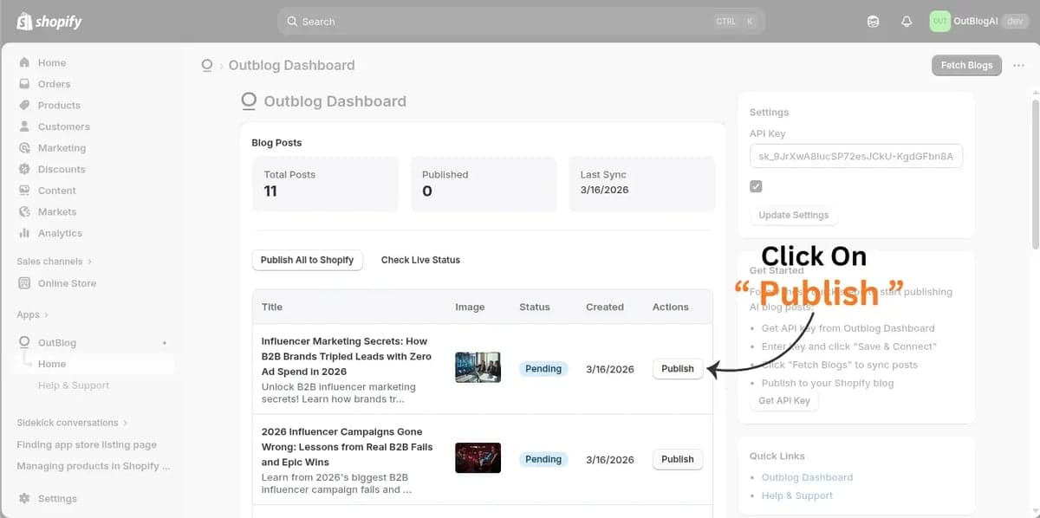Click the Title column header
Image resolution: width=1040 pixels, height=518 pixels.
click(272, 307)
